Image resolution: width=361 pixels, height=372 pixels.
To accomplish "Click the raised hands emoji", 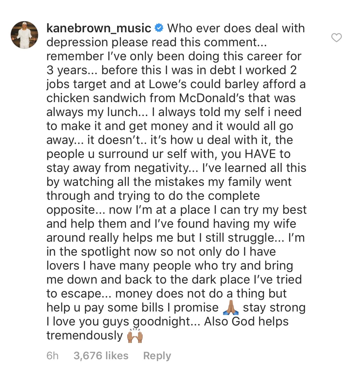I will coord(135,336).
